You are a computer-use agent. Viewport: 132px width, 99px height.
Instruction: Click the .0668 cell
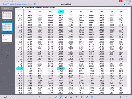(x=29, y=61)
